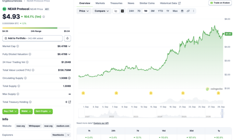This screenshot has width=234, height=140.
Task: Open the Historical Data tab
Action: coord(170,3)
